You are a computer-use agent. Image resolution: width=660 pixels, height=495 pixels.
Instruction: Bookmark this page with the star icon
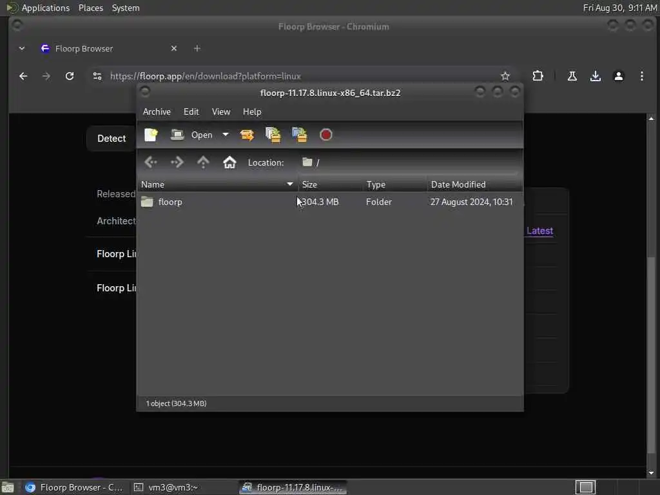[505, 76]
